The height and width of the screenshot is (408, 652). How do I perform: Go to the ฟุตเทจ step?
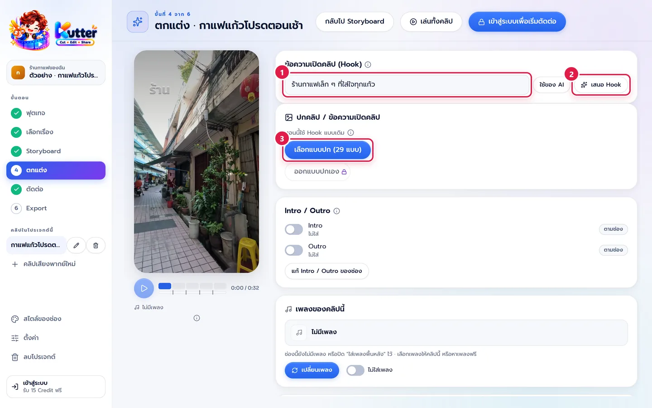56,113
